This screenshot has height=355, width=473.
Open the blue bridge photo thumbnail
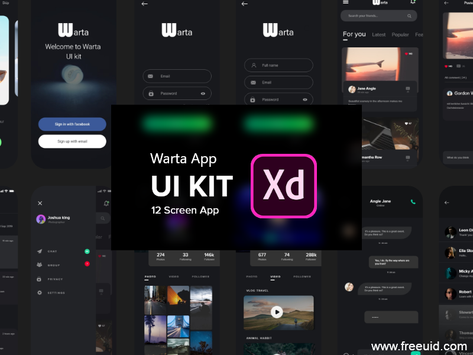pos(179,327)
